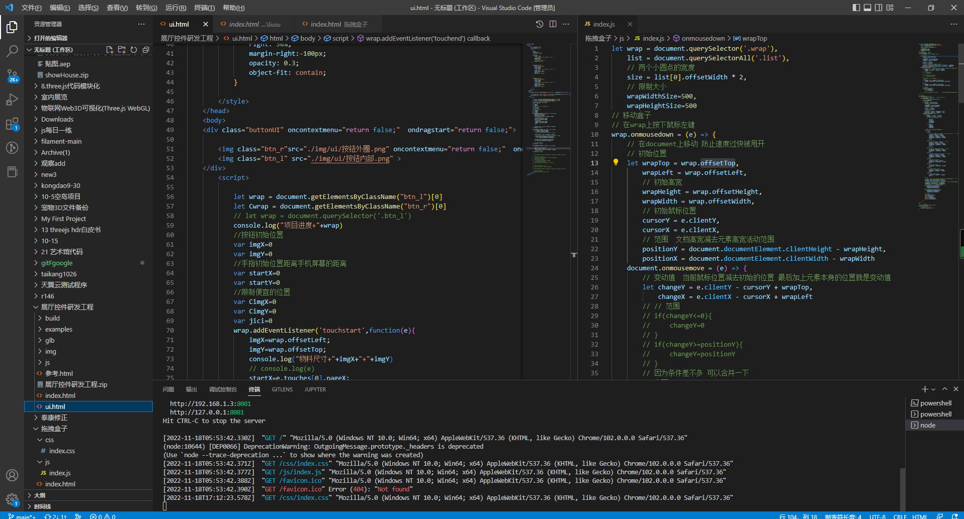This screenshot has width=964, height=519.
Task: Click the terminal panel vertical scrollbar
Action: 902,490
